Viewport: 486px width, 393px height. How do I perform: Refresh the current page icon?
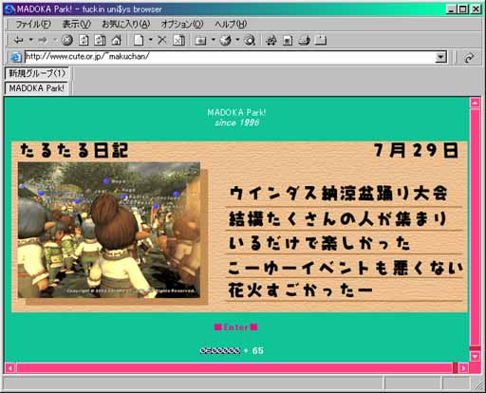84,40
